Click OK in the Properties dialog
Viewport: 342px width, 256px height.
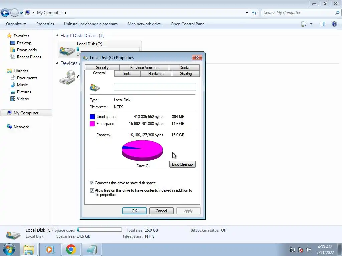click(x=134, y=211)
